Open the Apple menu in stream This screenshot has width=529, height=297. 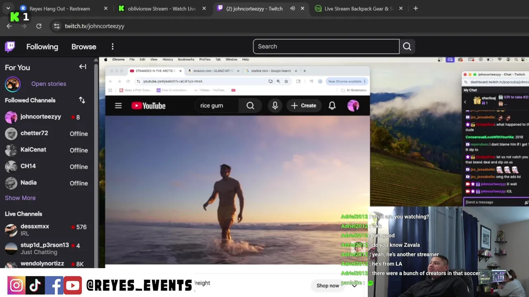(x=106, y=59)
